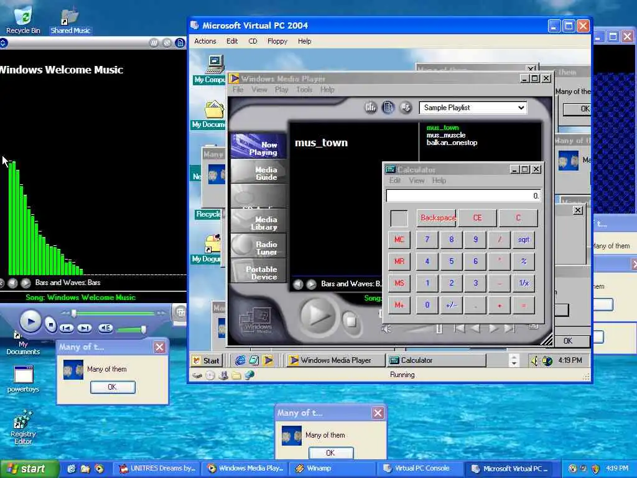This screenshot has width=637, height=478.
Task: Play the song in the host Media Player
Action: tap(30, 322)
